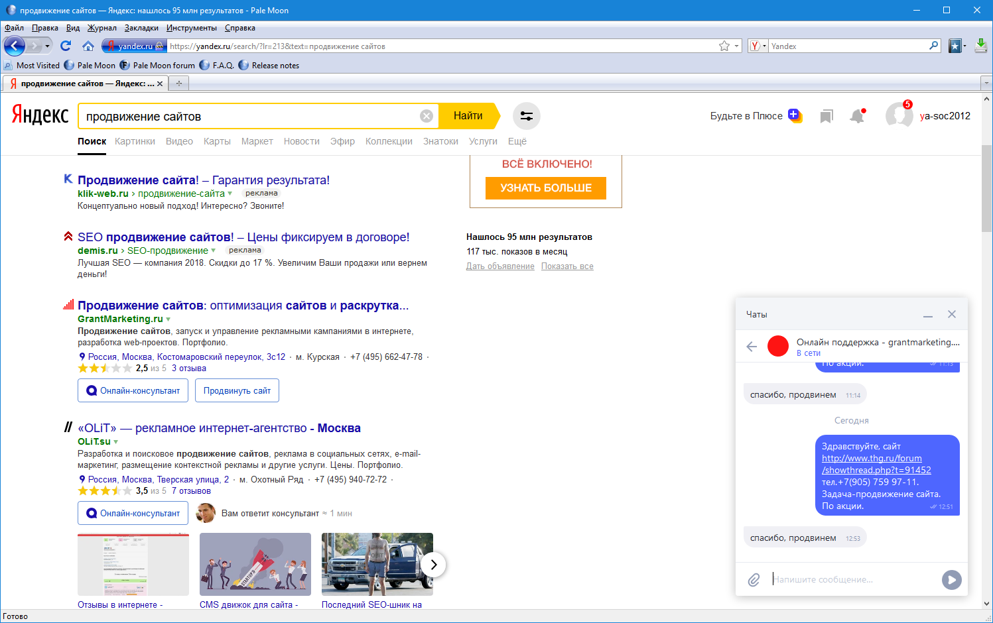
Task: Reload the page with refresh icon
Action: [x=65, y=46]
